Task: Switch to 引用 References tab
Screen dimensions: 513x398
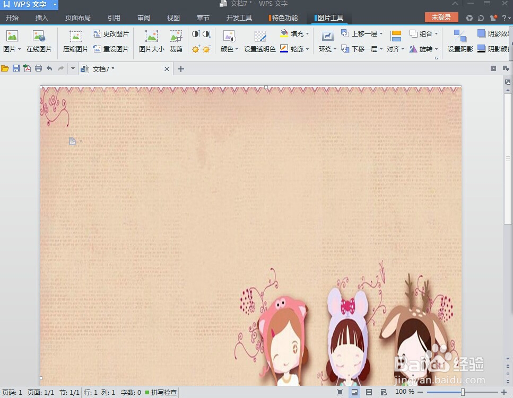Action: pyautogui.click(x=114, y=17)
